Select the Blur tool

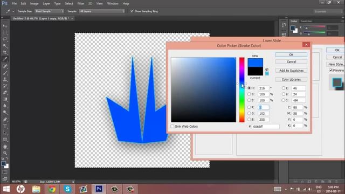(5, 106)
